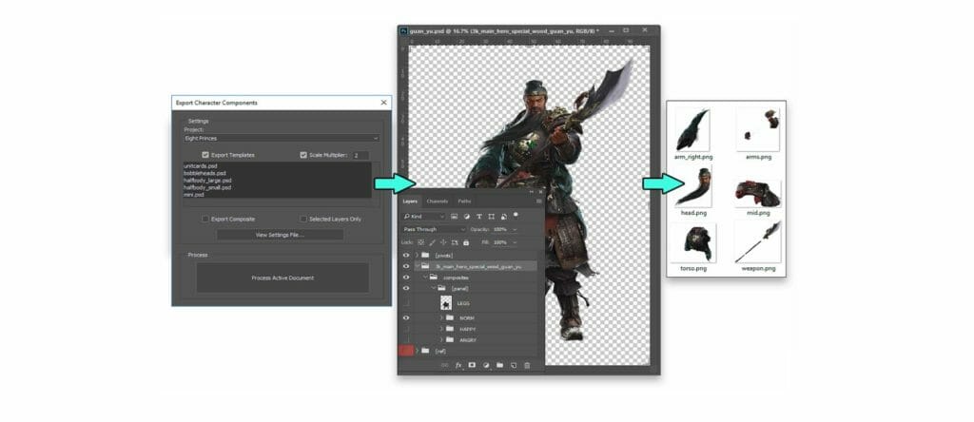Select the weapon.png thumbnail
This screenshot has width=974, height=422.
[758, 242]
